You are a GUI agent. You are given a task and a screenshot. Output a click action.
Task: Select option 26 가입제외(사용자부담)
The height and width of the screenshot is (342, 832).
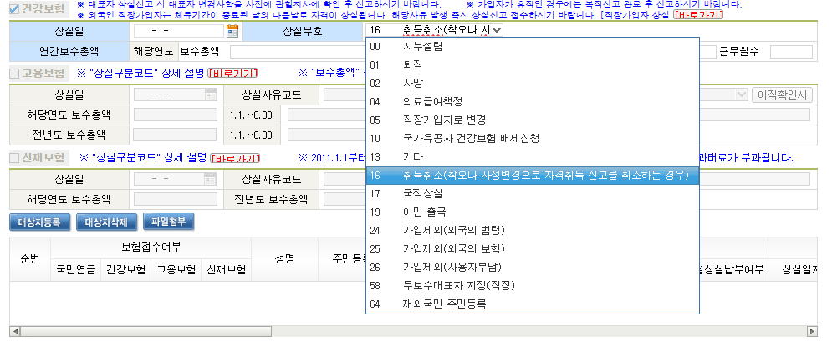tap(533, 268)
